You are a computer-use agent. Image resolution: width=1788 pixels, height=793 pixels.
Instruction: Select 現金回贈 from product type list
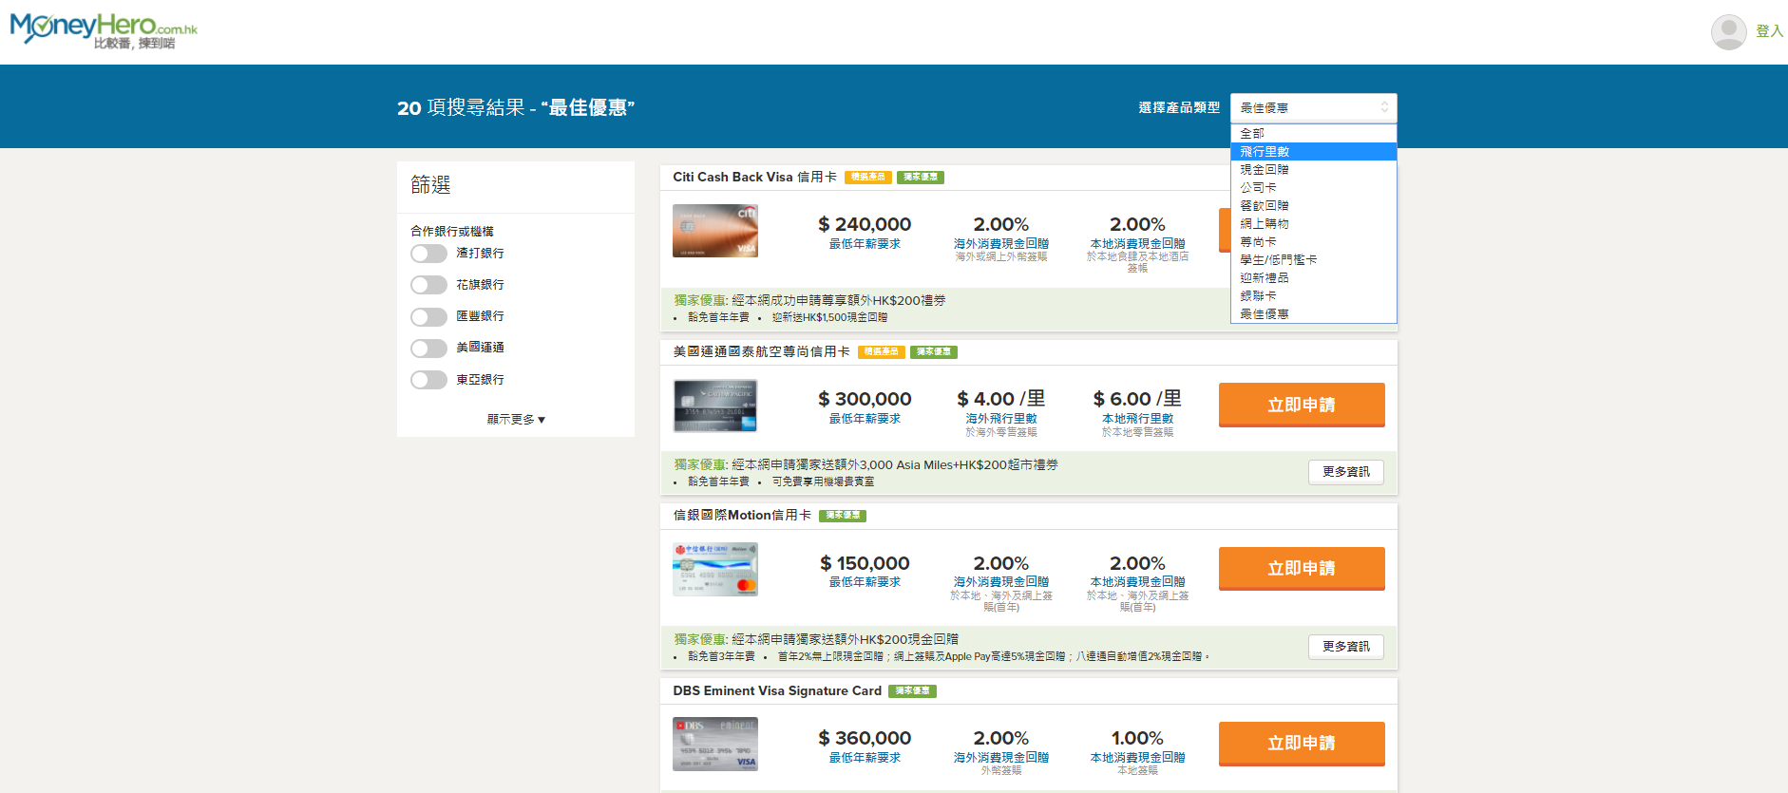(1313, 170)
